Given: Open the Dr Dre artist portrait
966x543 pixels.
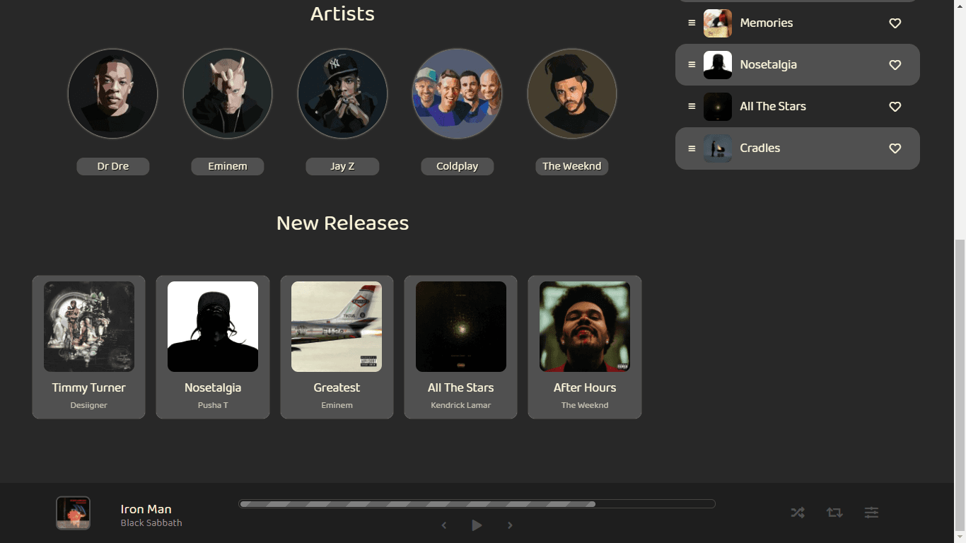Looking at the screenshot, I should pos(112,93).
